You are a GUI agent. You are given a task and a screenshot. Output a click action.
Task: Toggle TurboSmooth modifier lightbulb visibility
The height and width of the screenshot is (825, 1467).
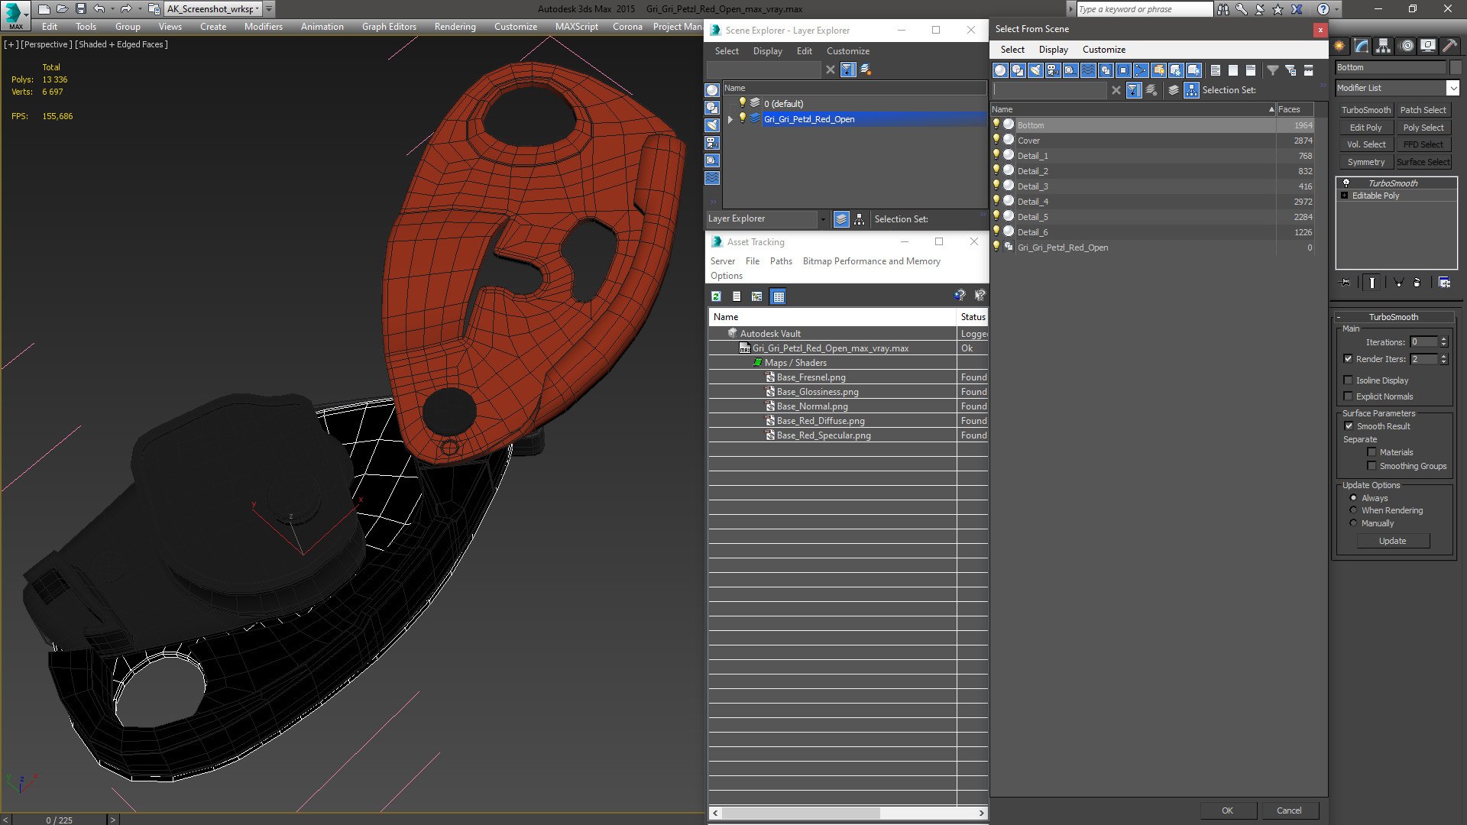pyautogui.click(x=1346, y=183)
